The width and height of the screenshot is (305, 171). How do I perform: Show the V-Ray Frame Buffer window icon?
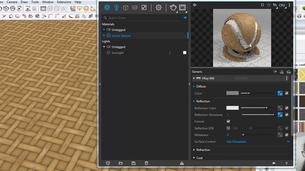182,8
